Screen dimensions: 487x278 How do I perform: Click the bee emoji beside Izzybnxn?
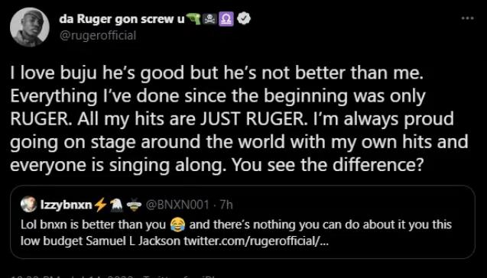pyautogui.click(x=134, y=205)
